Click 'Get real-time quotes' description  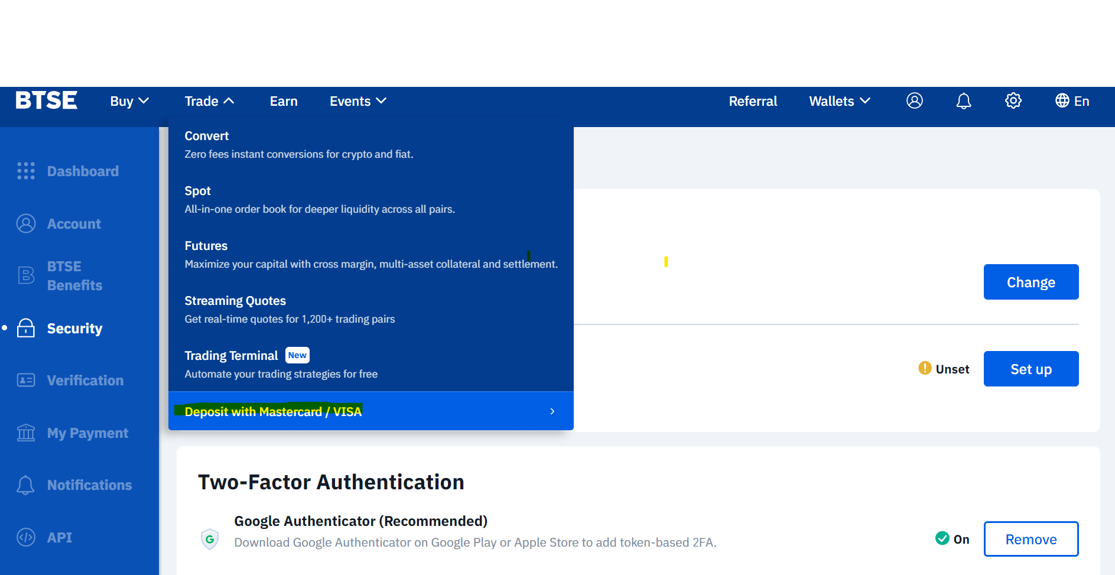[290, 319]
